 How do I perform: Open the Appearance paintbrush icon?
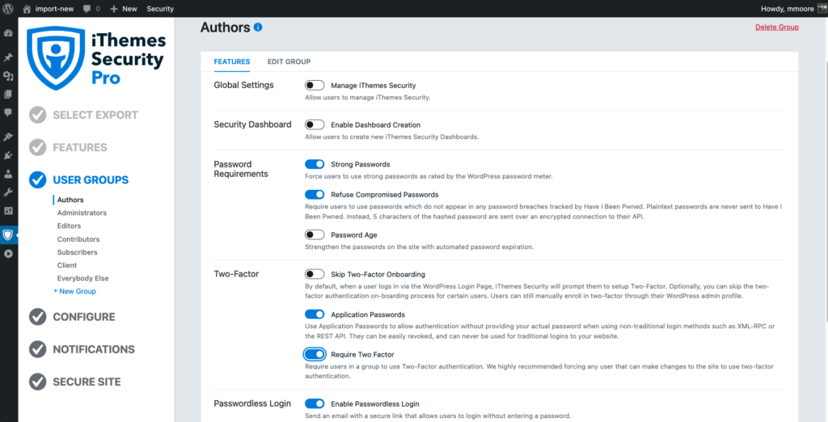(x=8, y=137)
